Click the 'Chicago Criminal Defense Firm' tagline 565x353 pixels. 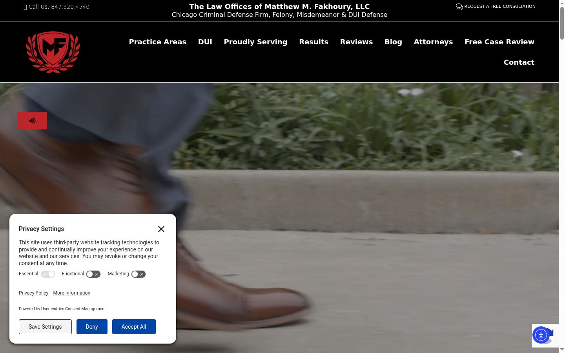coord(279,15)
